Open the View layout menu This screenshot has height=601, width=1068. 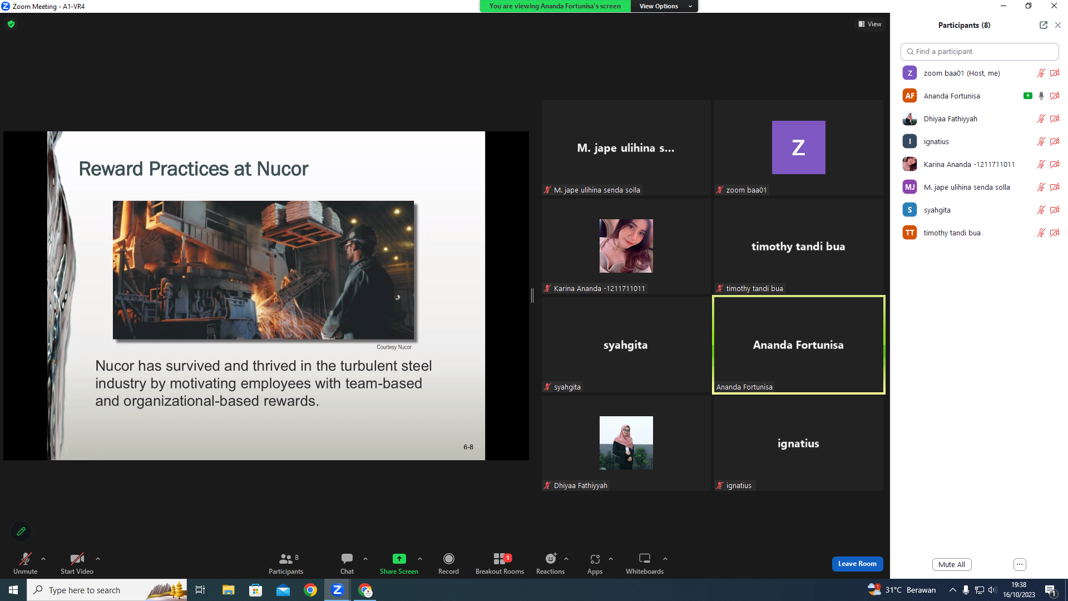tap(870, 24)
